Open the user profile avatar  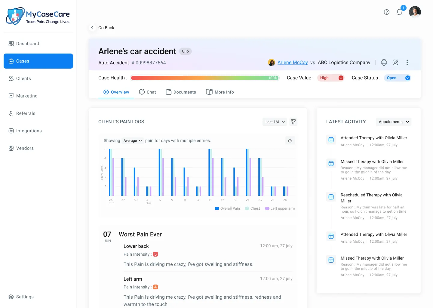pyautogui.click(x=415, y=12)
